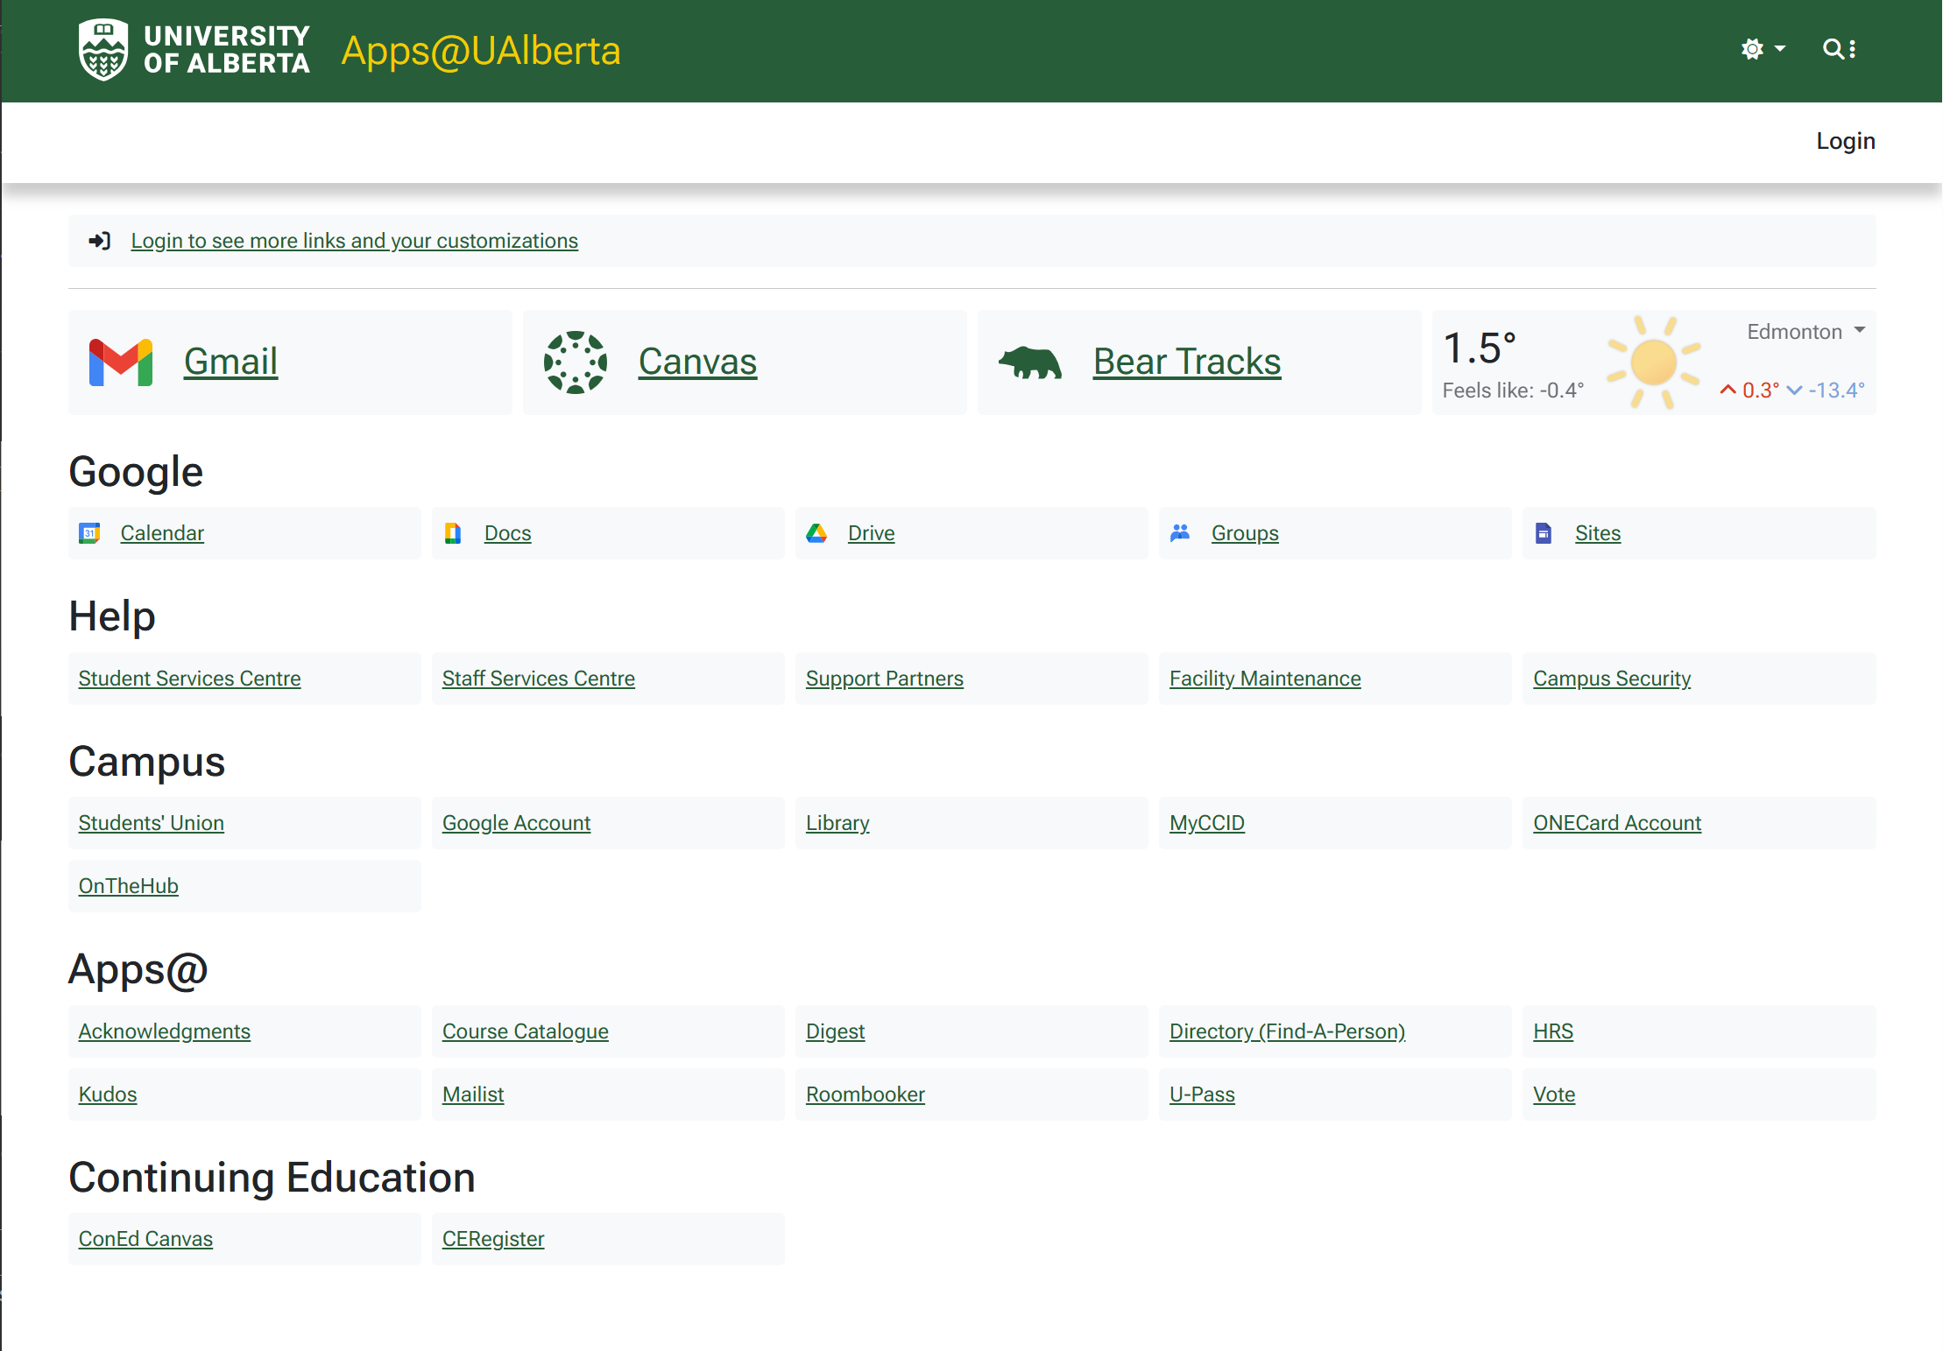Image resolution: width=1943 pixels, height=1351 pixels.
Task: Click the Google Groups people icon
Action: 1180,533
